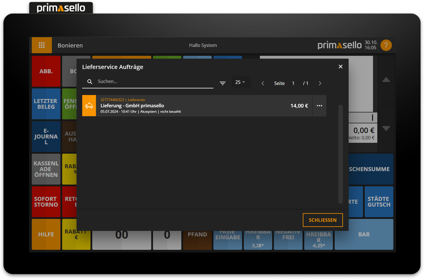Close the Lieferservice Aufträge dialog with X
Viewport: 424px width, 279px height.
click(x=340, y=67)
